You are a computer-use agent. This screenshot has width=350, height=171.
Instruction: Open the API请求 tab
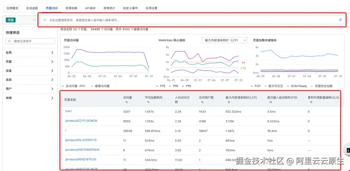coord(90,8)
